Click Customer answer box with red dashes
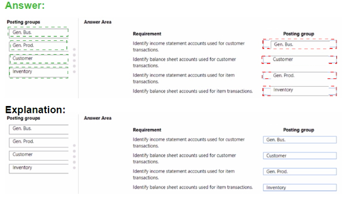This screenshot has width=359, height=217. (299, 60)
